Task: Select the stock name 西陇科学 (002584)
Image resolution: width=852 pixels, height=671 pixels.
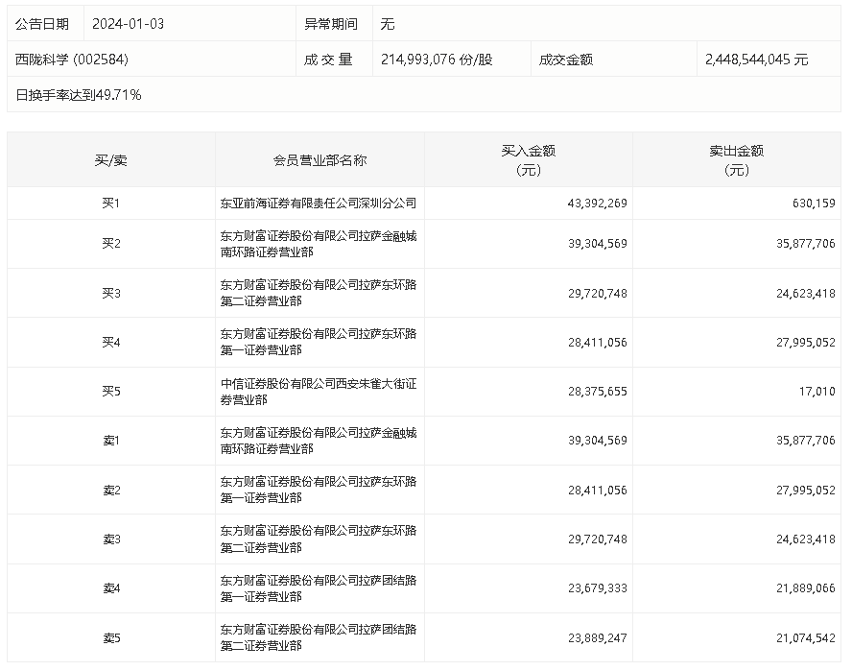Action: coord(72,60)
